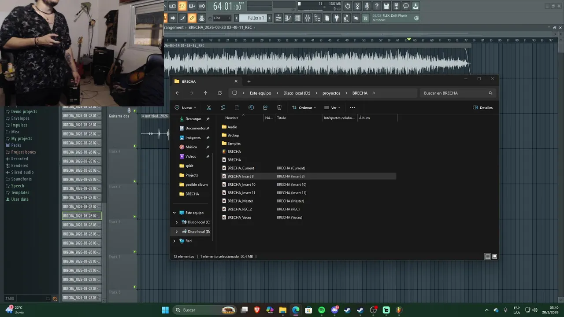The height and width of the screenshot is (317, 564).
Task: Click the download content library icon
Action: pyautogui.click(x=416, y=6)
